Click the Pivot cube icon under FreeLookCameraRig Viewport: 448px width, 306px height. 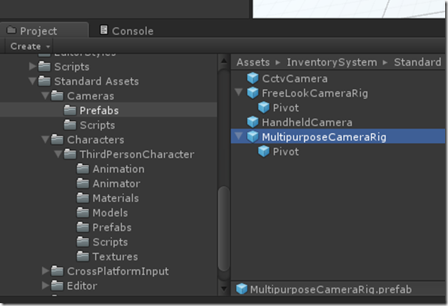tap(264, 108)
